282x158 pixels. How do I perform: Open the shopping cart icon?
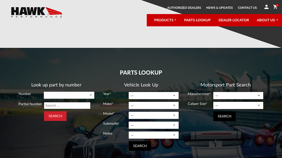pyautogui.click(x=275, y=7)
